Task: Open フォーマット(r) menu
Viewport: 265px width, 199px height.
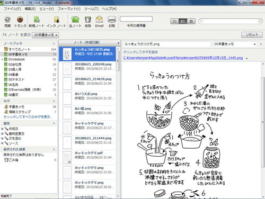Action: [x=69, y=9]
